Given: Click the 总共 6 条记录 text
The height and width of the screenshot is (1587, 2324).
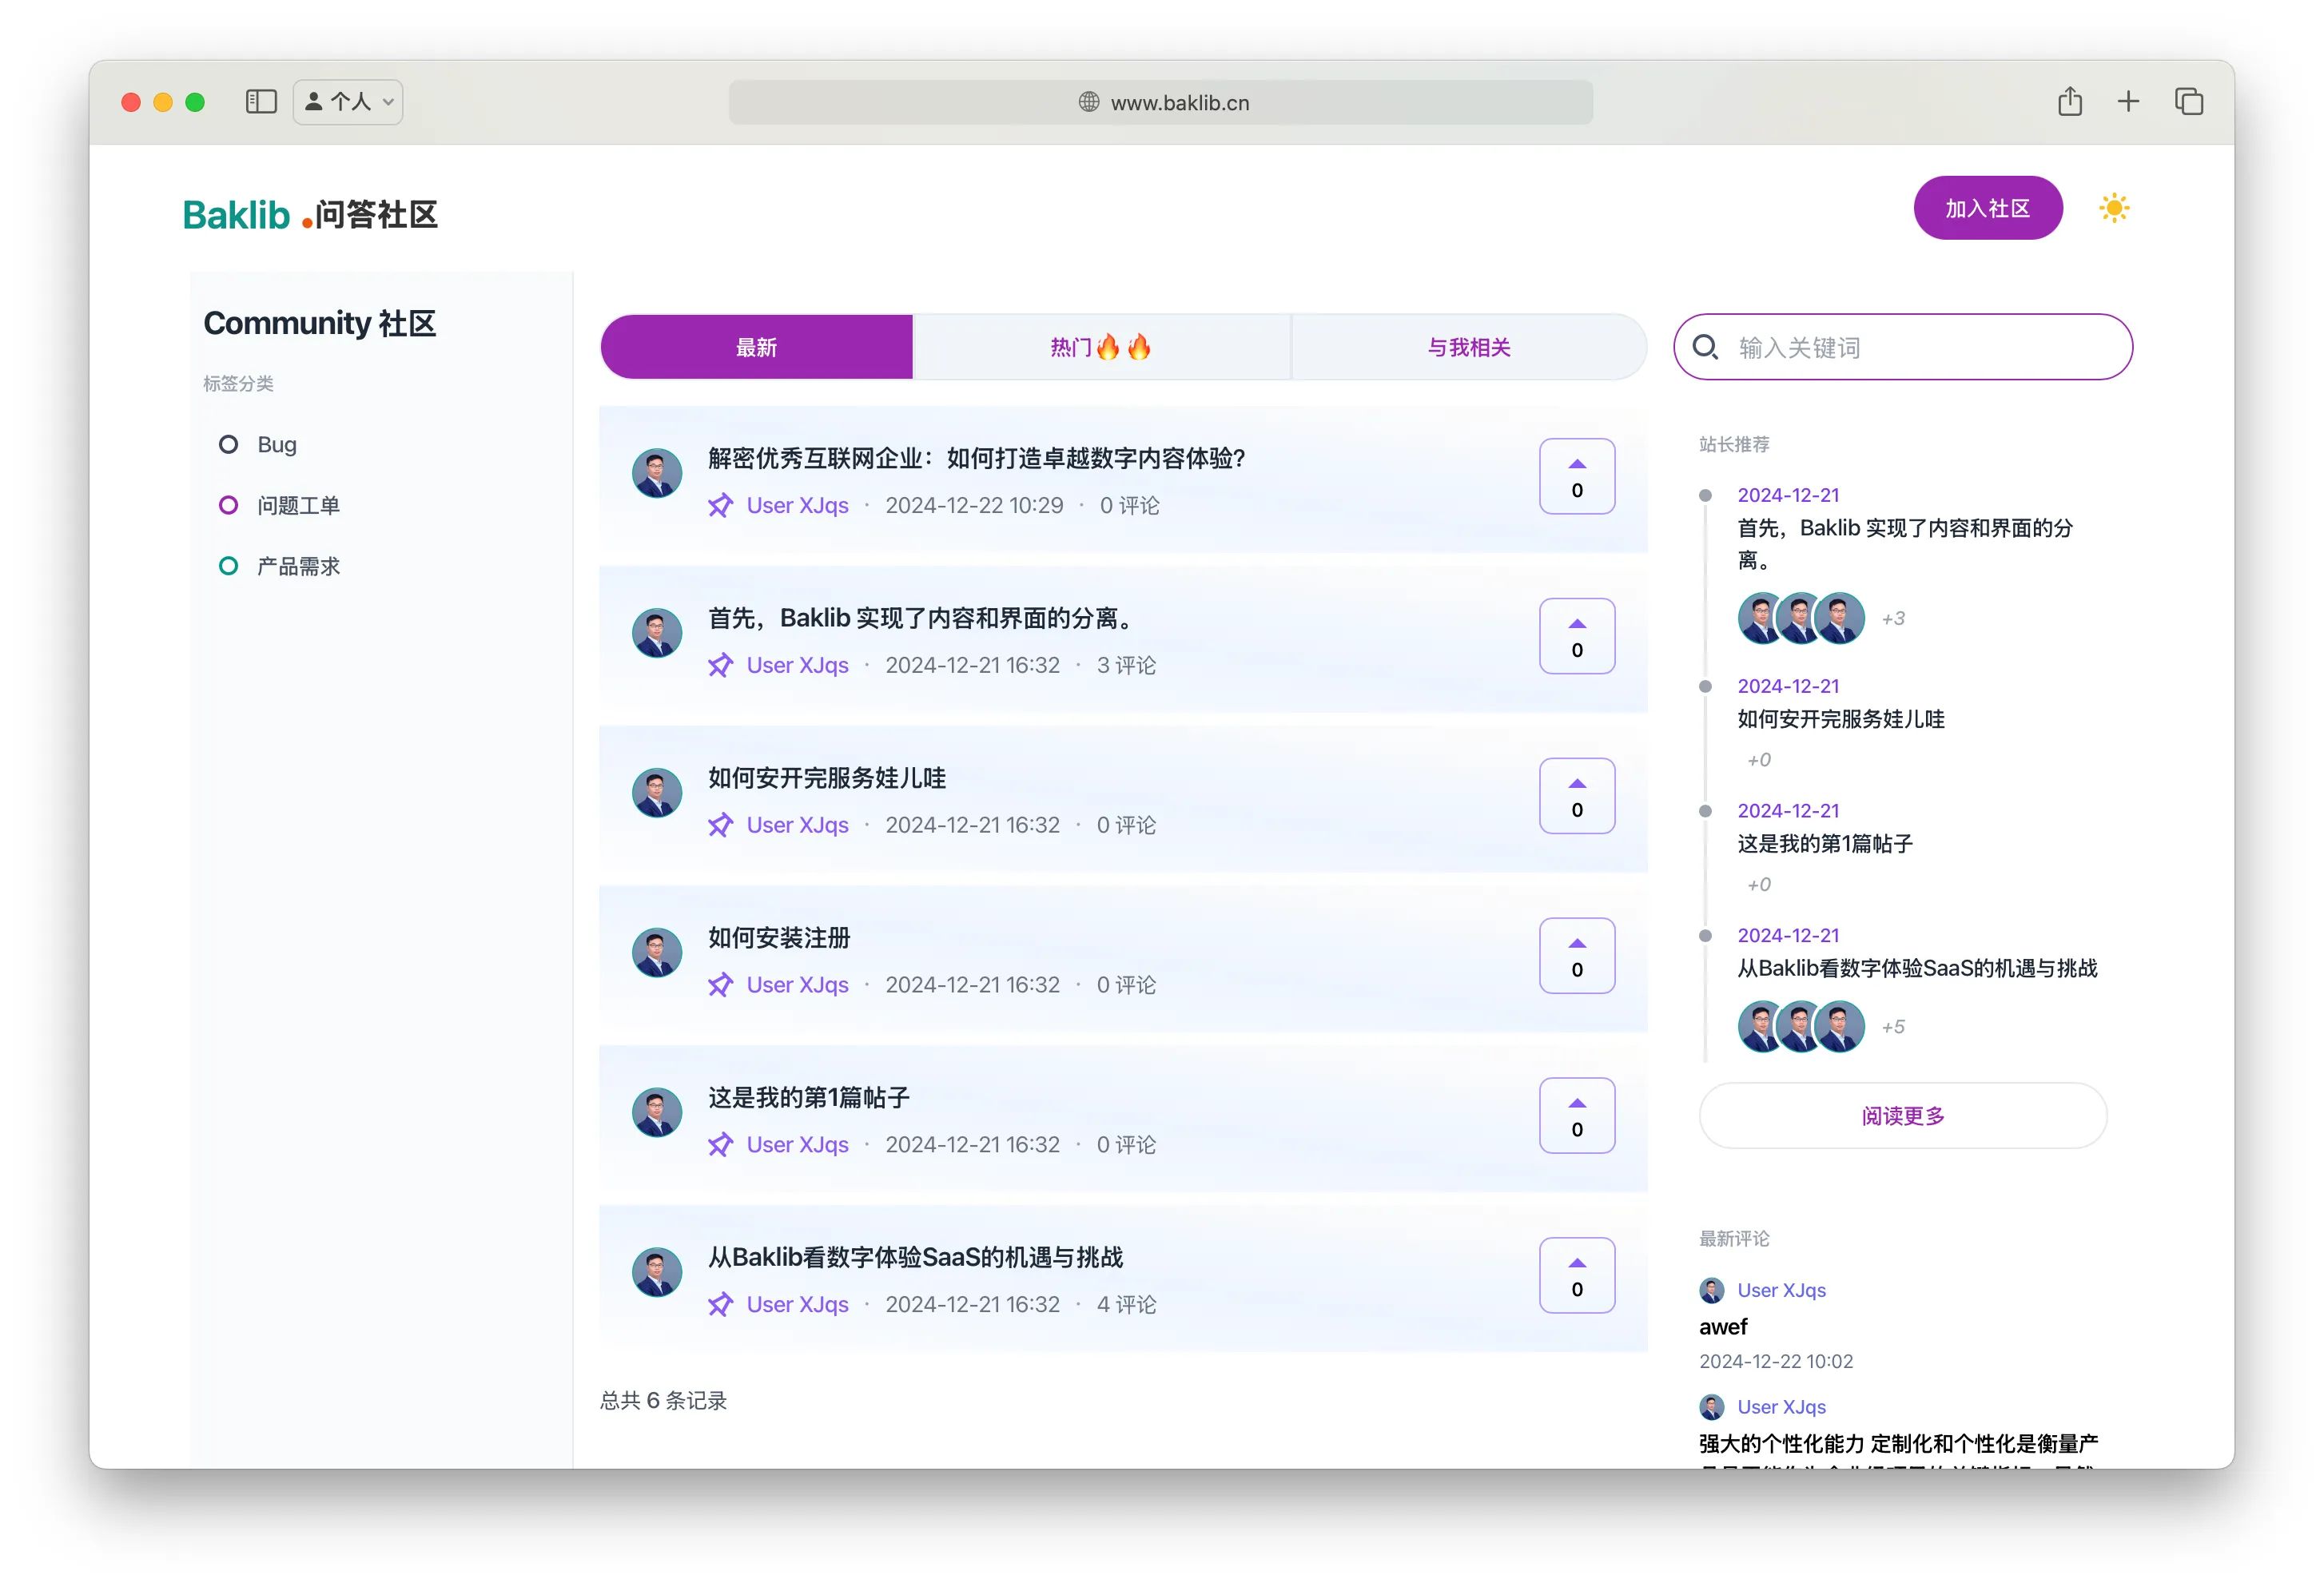Looking at the screenshot, I should [x=663, y=1400].
